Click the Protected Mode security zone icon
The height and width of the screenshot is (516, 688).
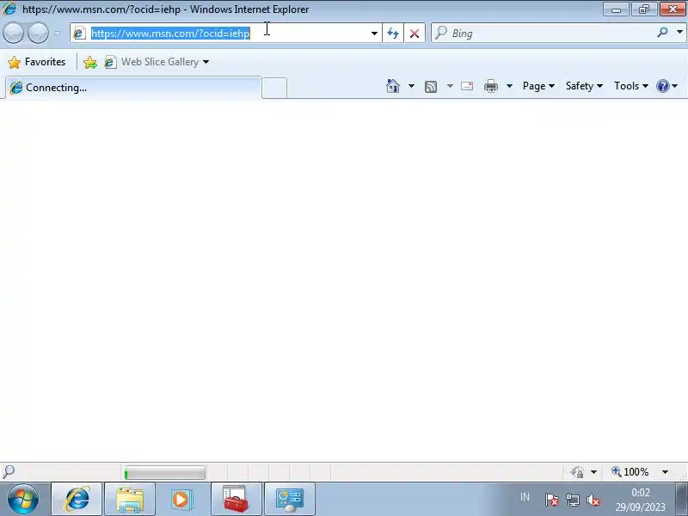click(x=577, y=472)
